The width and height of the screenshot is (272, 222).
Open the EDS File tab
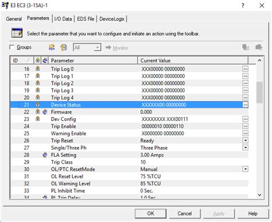tap(86, 19)
